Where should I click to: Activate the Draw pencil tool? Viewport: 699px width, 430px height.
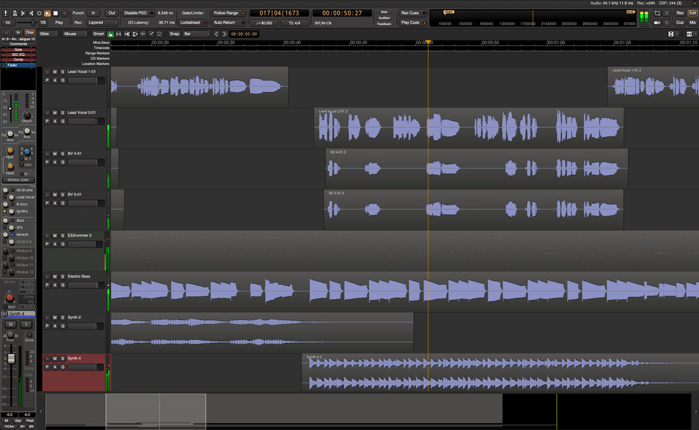[151, 34]
